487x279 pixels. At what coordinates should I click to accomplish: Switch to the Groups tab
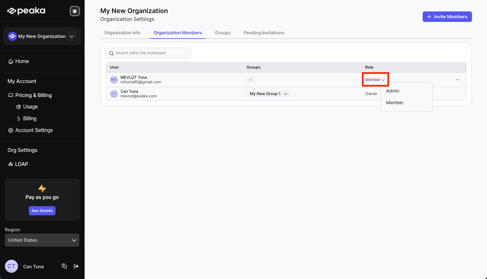(x=223, y=33)
